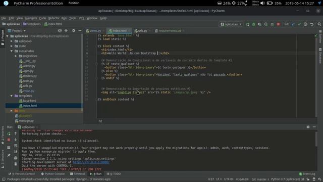Select admin.py in the project tree
323x182 pixels.
pyautogui.click(x=29, y=66)
